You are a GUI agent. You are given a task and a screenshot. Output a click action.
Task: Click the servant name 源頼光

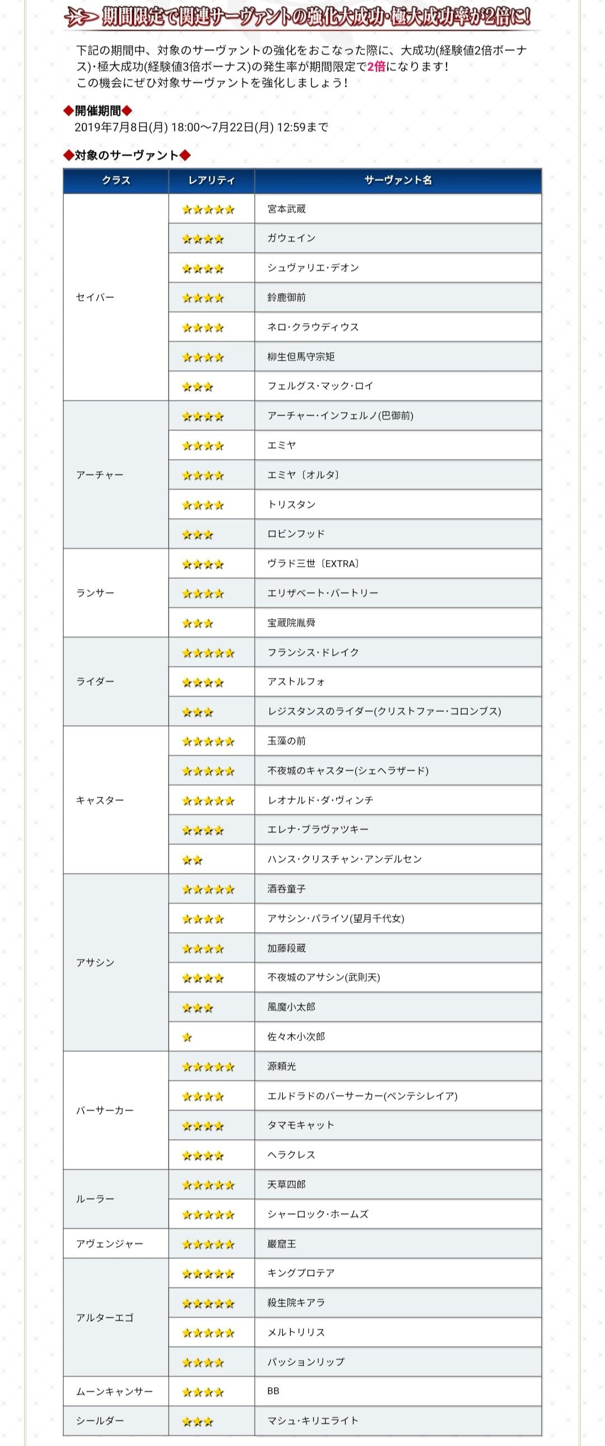(x=281, y=1066)
